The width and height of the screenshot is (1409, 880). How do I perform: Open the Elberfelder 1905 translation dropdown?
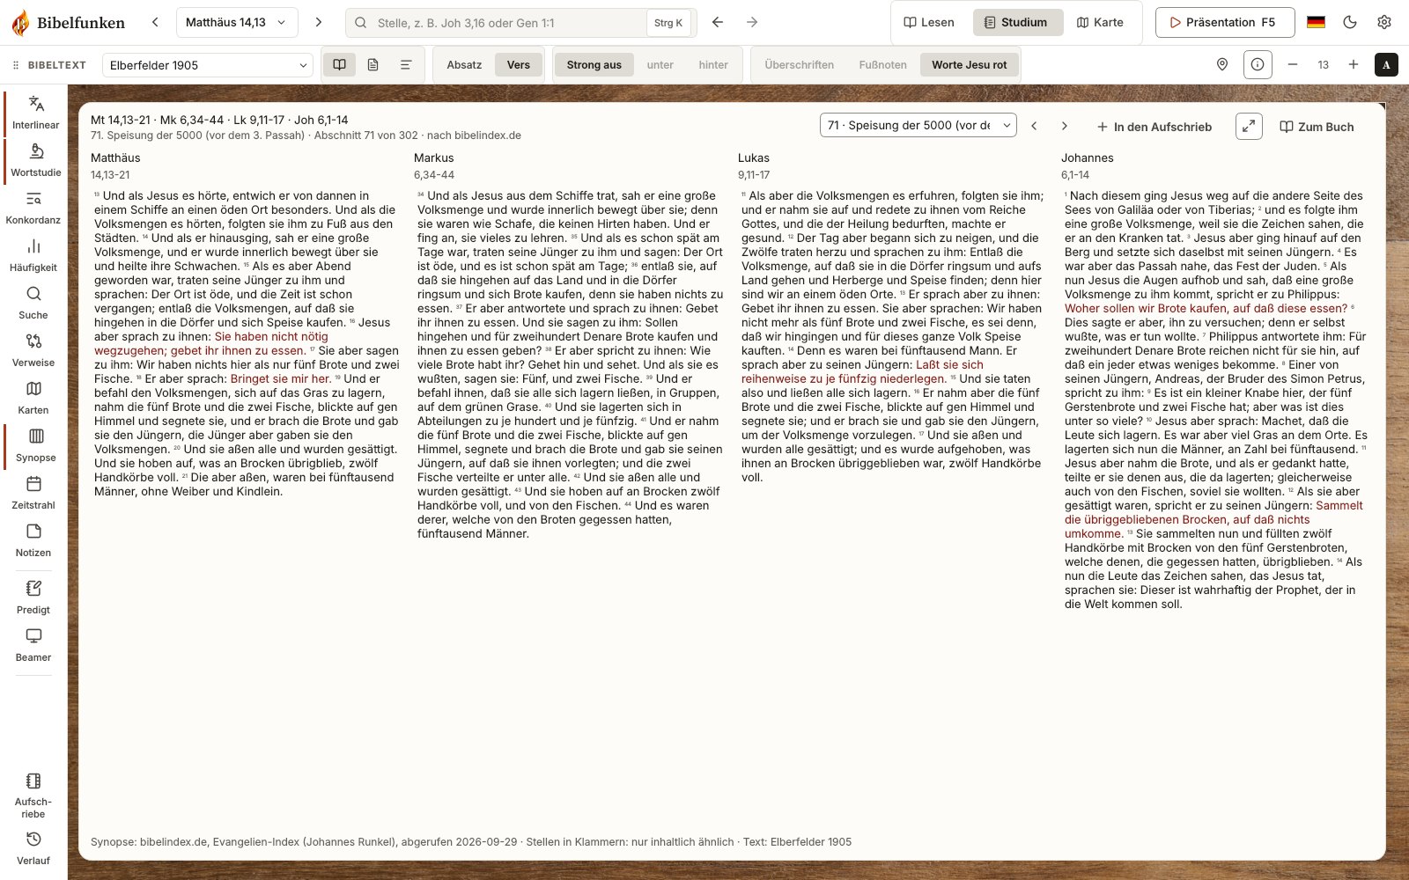[208, 65]
